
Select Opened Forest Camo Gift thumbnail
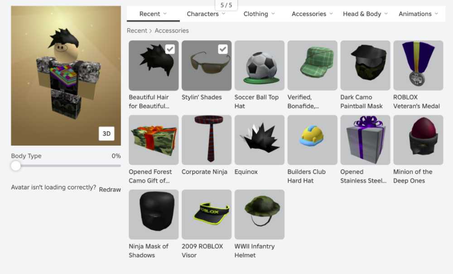coord(154,140)
